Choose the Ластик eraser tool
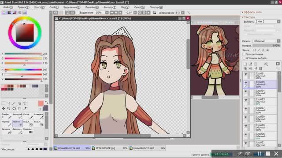Viewport: 282px width, 158px height. pyautogui.click(x=18, y=123)
